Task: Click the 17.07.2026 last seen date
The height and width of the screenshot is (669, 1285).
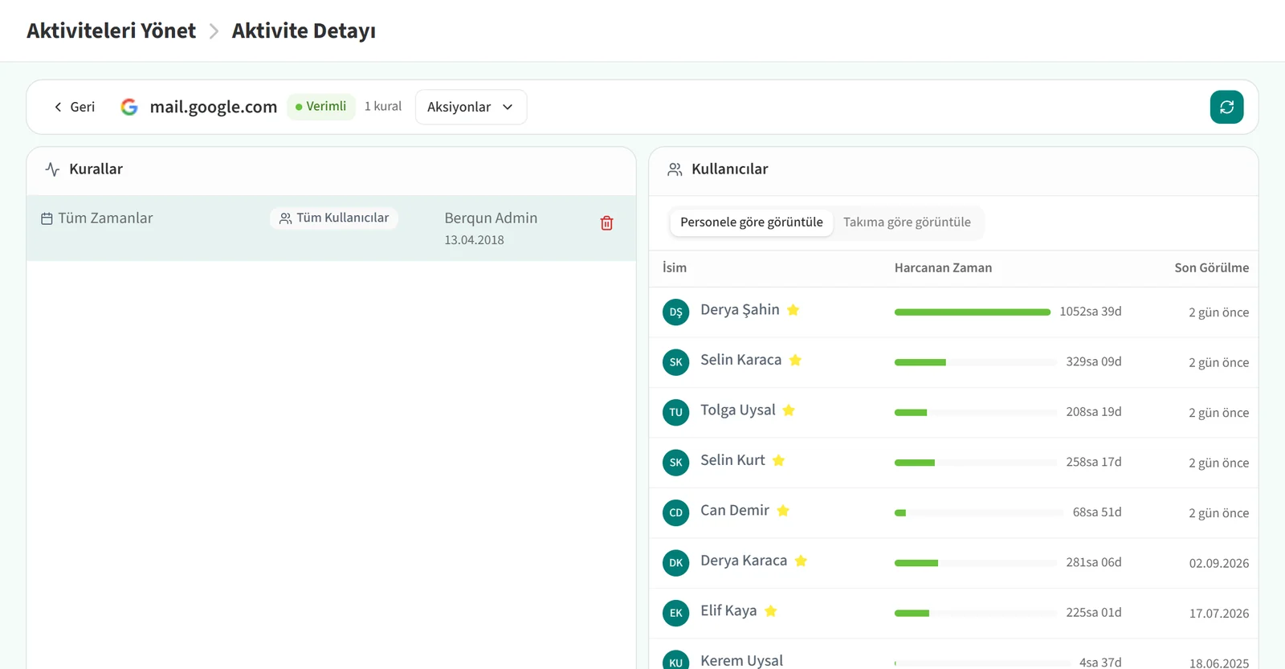Action: click(1219, 614)
